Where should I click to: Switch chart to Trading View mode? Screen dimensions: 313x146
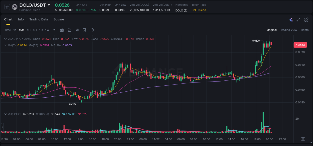288,30
